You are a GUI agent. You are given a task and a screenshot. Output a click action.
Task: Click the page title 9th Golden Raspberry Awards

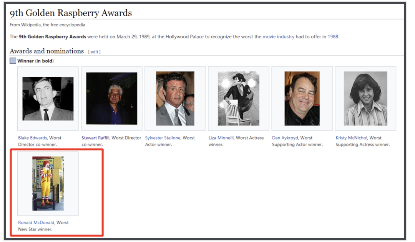tap(71, 13)
